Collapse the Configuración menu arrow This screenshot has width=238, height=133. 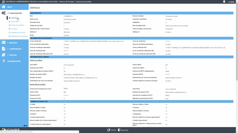pos(8,13)
